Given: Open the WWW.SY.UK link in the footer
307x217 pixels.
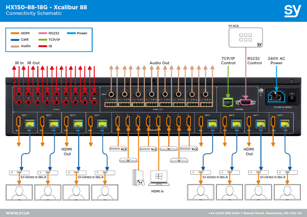Looking at the screenshot, I should pos(17,213).
